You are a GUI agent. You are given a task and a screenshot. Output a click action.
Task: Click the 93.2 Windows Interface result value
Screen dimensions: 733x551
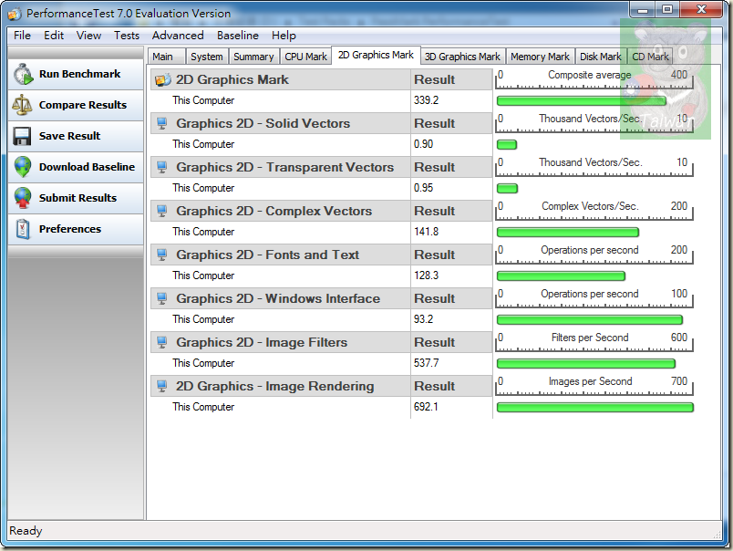click(424, 319)
